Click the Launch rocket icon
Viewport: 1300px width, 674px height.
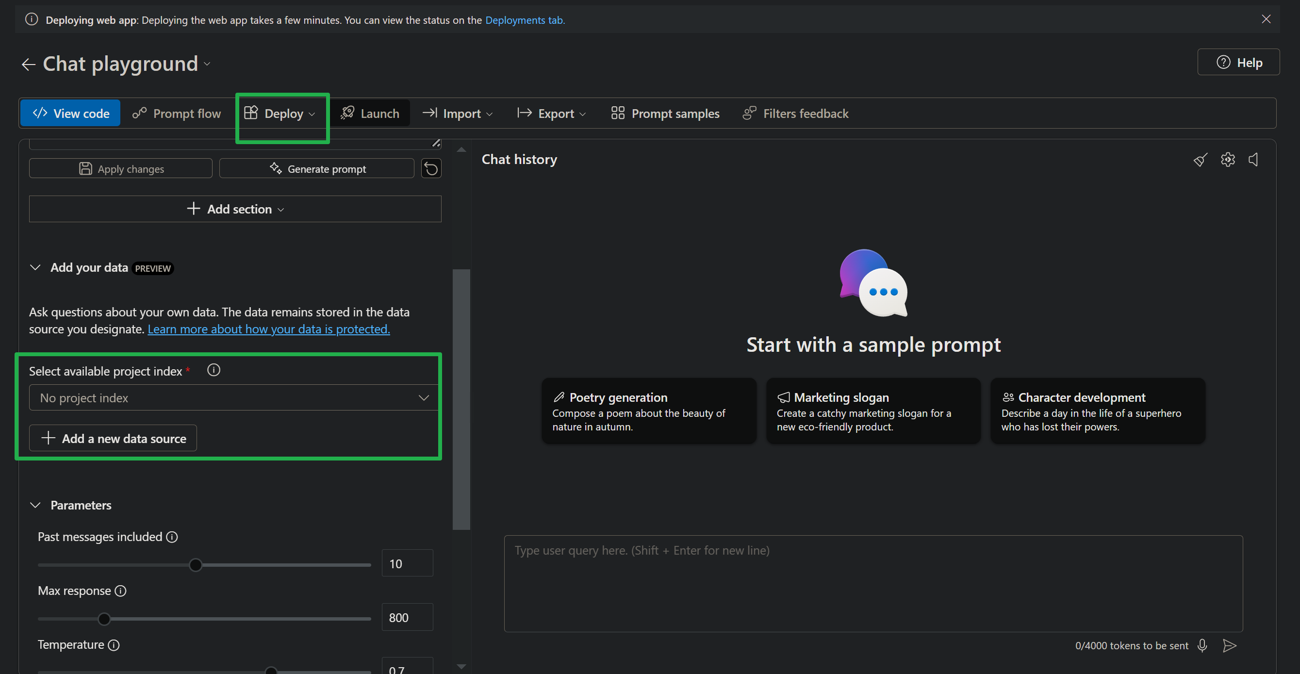[347, 113]
